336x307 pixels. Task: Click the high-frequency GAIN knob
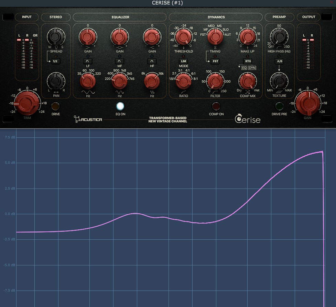152,37
